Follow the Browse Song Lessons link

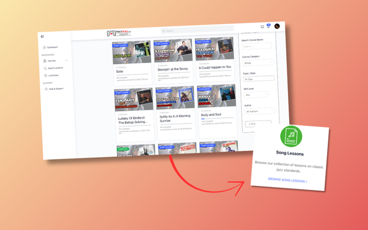(x=288, y=180)
